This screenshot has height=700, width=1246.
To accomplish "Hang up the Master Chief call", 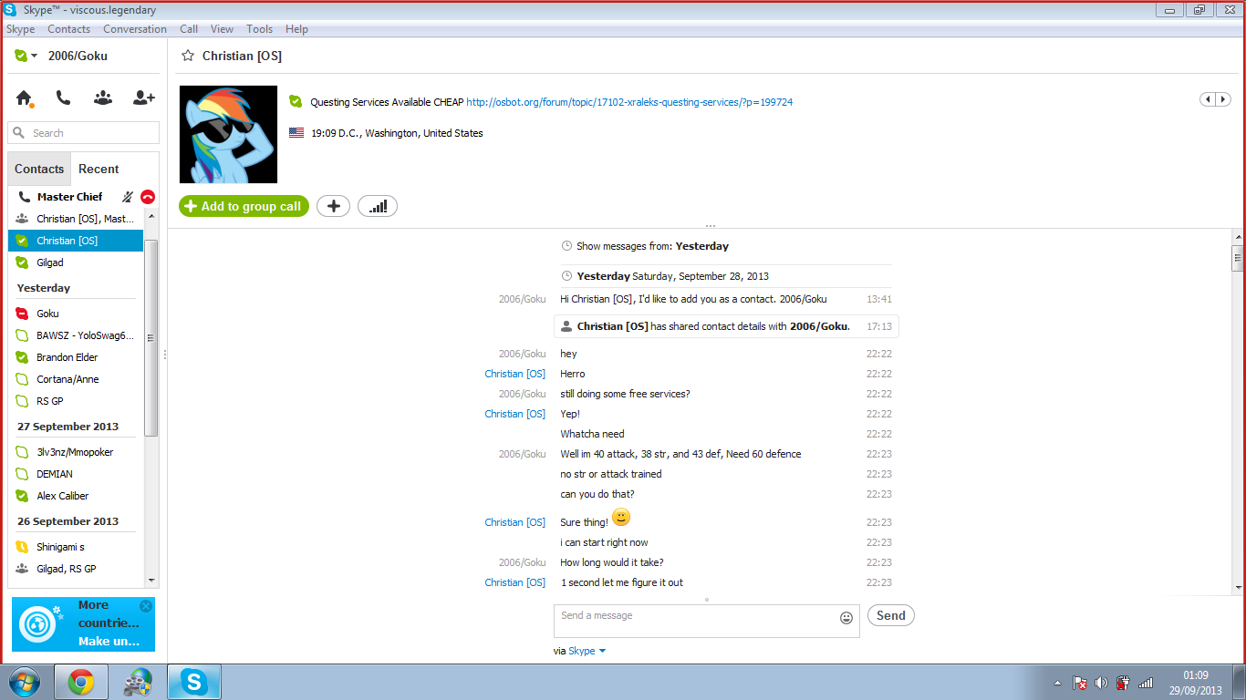I will pos(148,197).
